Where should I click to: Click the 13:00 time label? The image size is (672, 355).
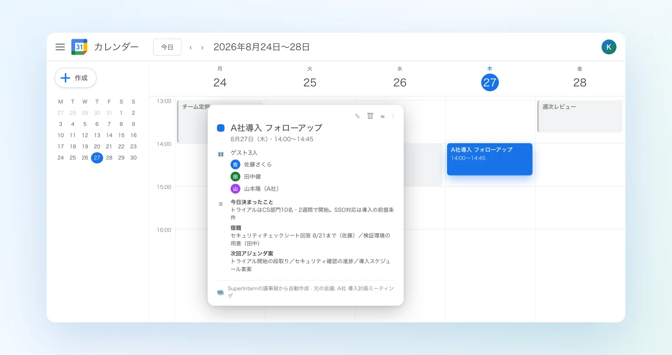tap(164, 101)
